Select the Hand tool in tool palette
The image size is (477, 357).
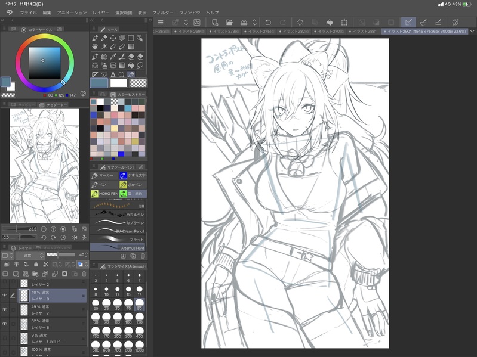click(x=95, y=46)
